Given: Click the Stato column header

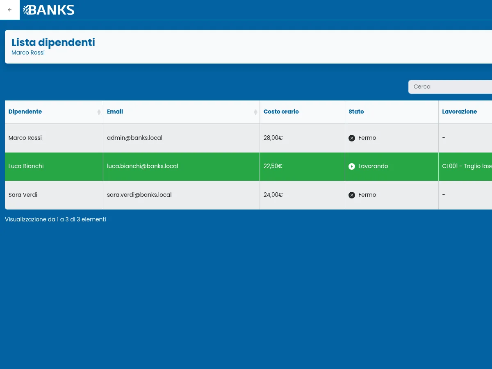Looking at the screenshot, I should coord(392,112).
